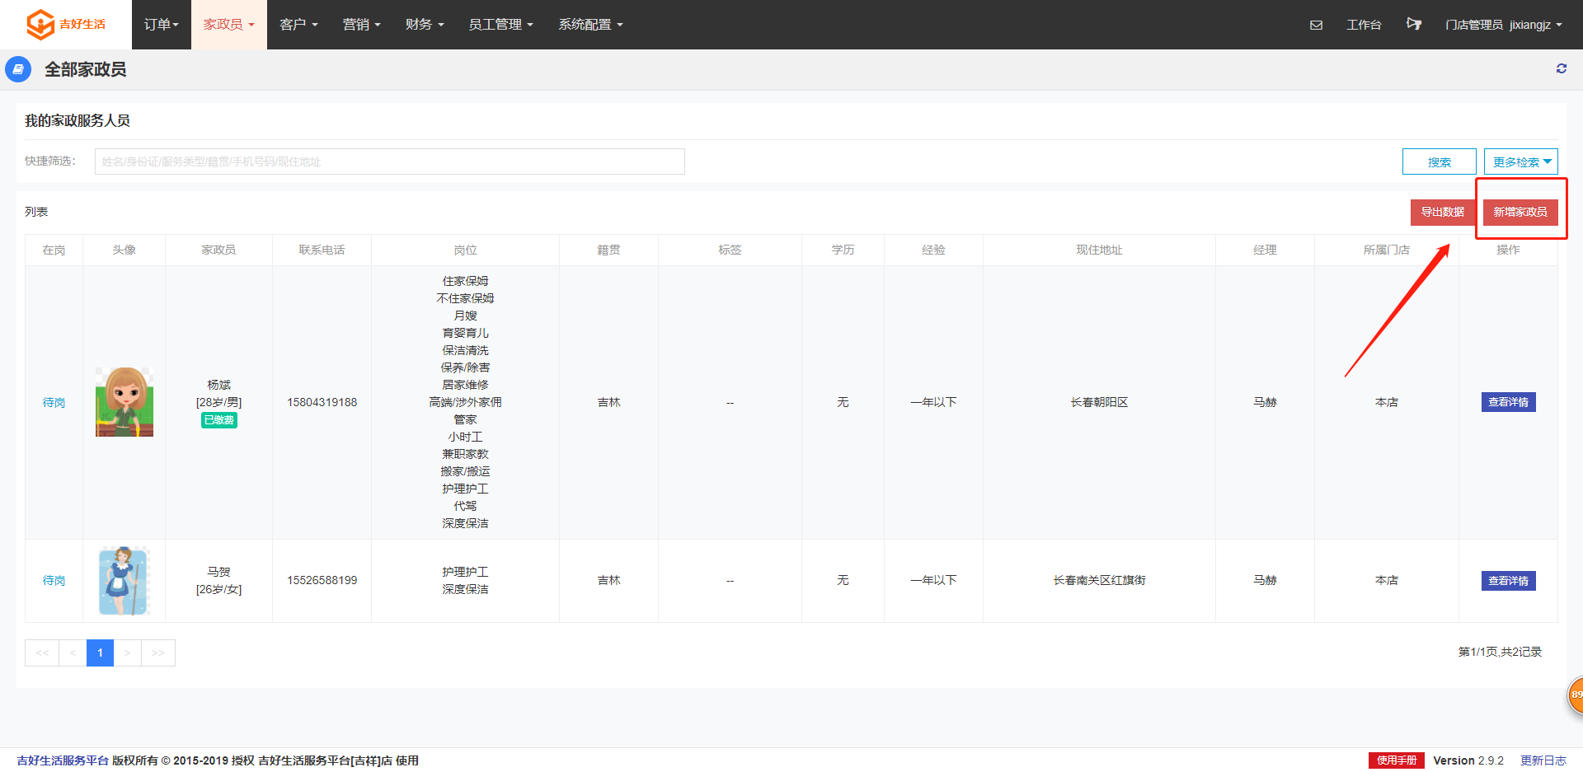Image resolution: width=1583 pixels, height=772 pixels.
Task: Click phone number 15804319188
Action: 322,402
